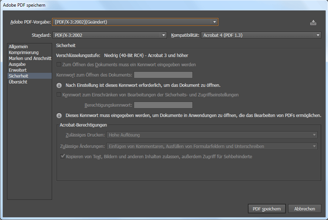Click the info icon above Kennwort checkbox

59,85
